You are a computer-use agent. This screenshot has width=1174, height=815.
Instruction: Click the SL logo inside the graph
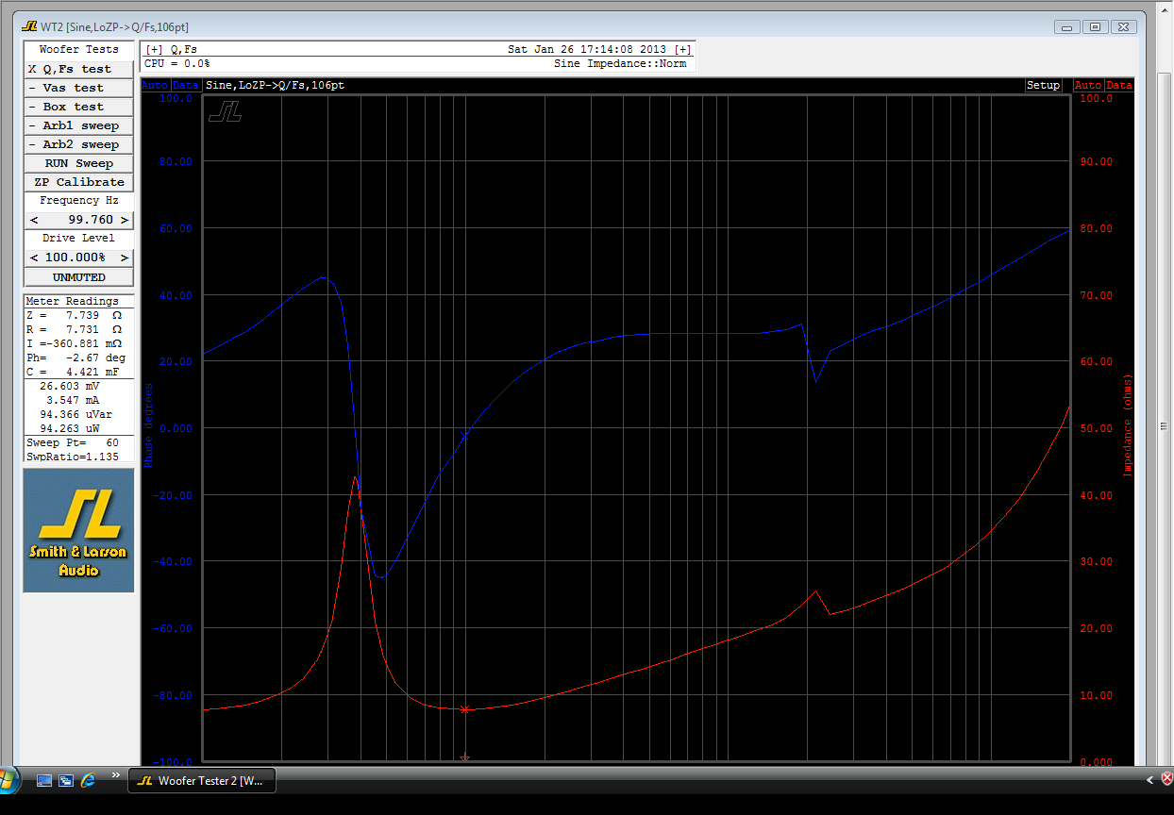tap(225, 111)
